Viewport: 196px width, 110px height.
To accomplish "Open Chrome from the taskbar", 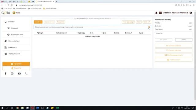I will (17, 108).
